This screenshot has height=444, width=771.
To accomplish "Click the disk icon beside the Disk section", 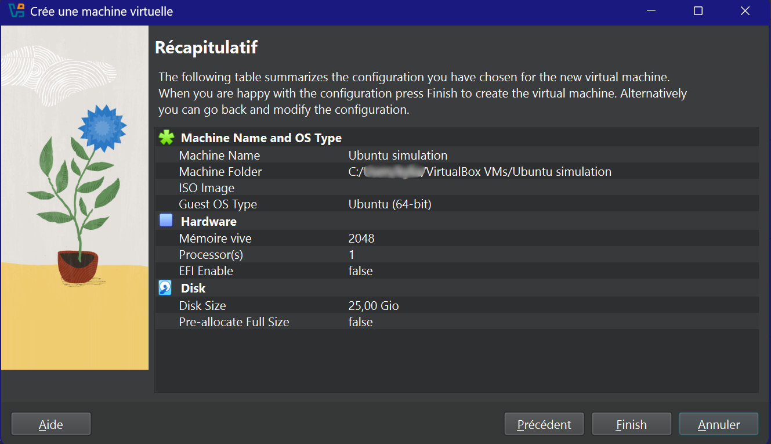I will pyautogui.click(x=164, y=287).
